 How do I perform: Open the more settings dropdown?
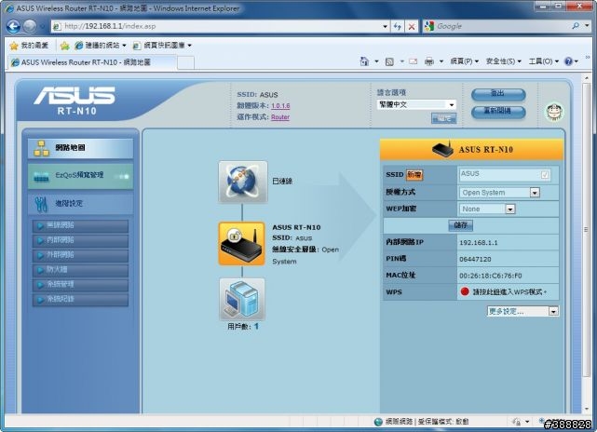pyautogui.click(x=522, y=311)
